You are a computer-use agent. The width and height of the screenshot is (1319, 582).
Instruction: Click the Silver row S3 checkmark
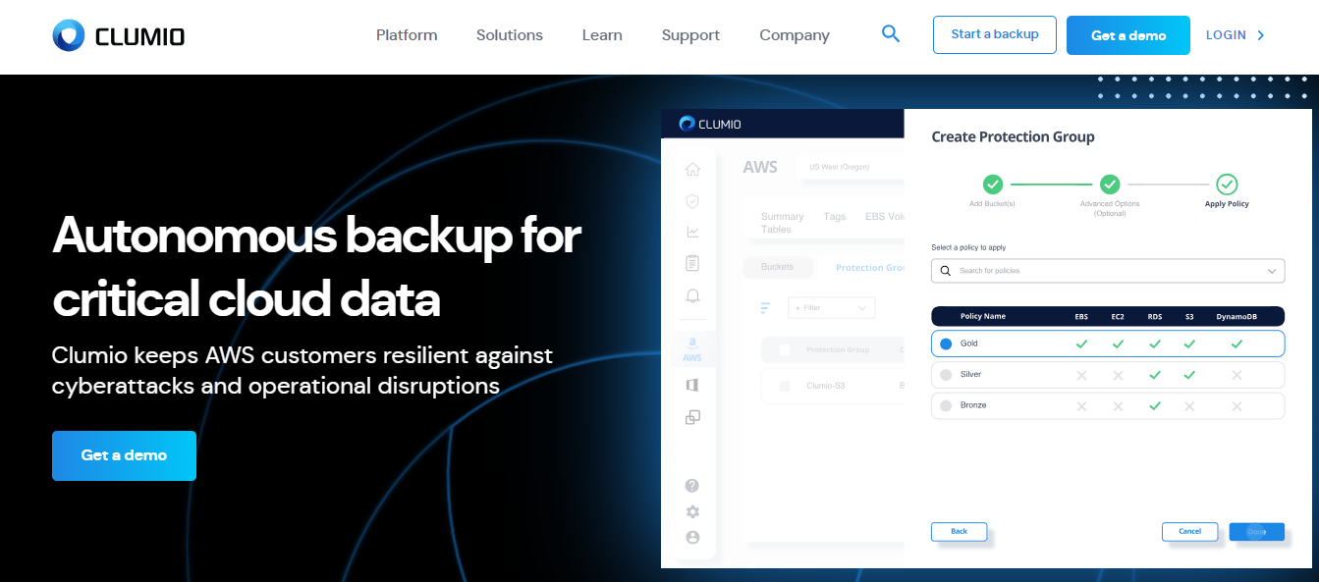pos(1189,375)
